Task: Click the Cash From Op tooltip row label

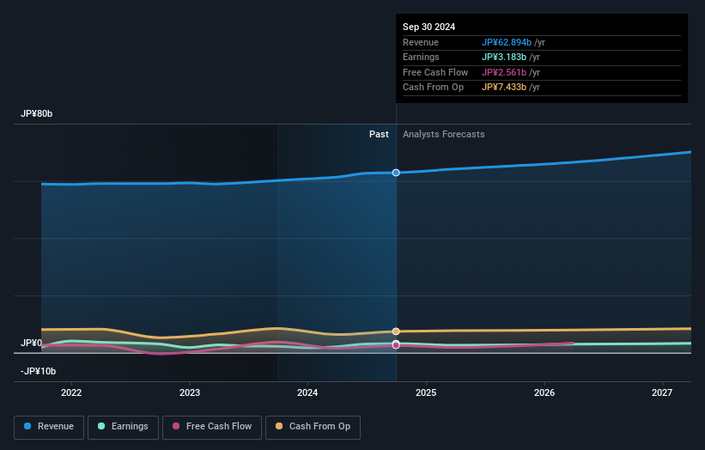Action: pyautogui.click(x=433, y=88)
